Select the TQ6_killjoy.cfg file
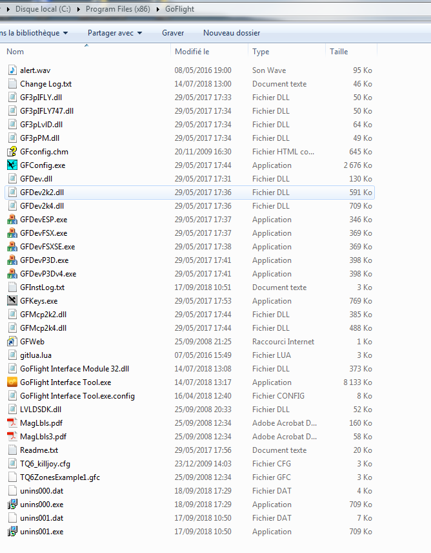Image resolution: width=431 pixels, height=553 pixels. click(x=45, y=464)
